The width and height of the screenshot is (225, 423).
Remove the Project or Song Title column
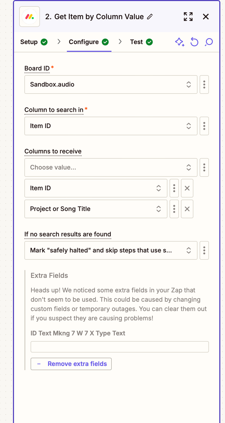point(187,209)
